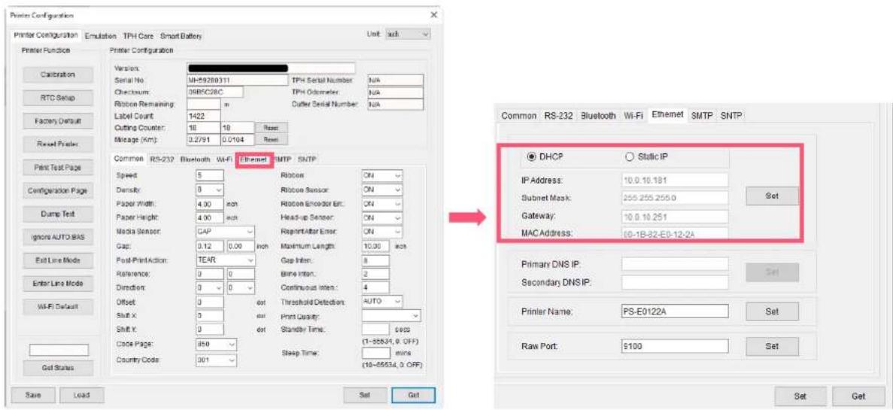Expand the Reprint After Error dropdown
893x410 pixels.
coord(382,232)
